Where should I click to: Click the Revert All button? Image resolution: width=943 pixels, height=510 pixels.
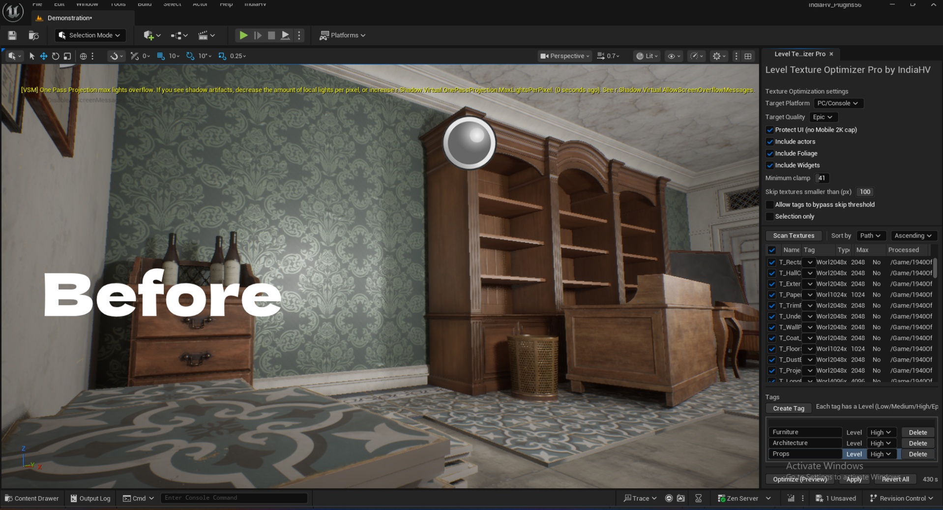[x=895, y=479]
